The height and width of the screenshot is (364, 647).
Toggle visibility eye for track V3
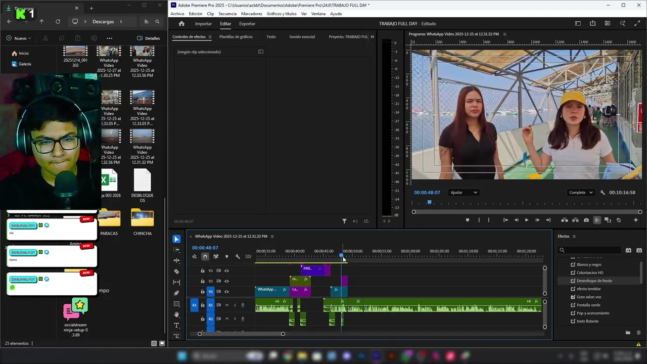226,270
